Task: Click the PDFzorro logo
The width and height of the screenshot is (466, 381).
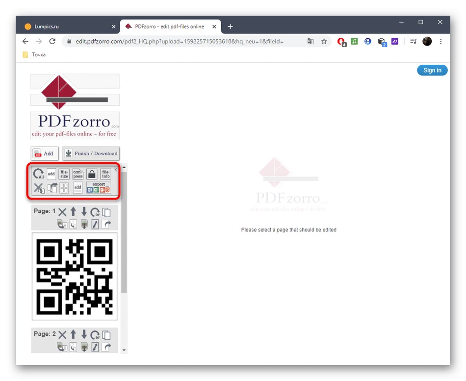Action: coord(75,106)
